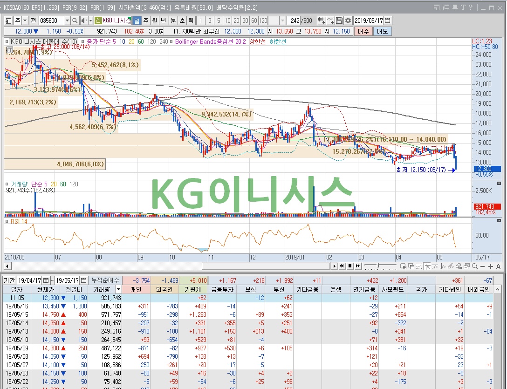Click the pin window icon in title bar
Screen dimensions: 507x389
click(455, 7)
